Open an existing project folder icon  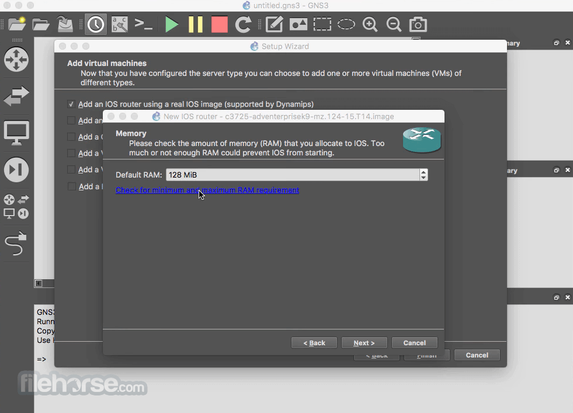coord(40,25)
